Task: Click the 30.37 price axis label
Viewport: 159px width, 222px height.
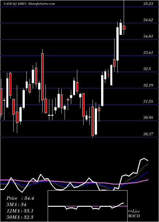Action: pyautogui.click(x=148, y=134)
